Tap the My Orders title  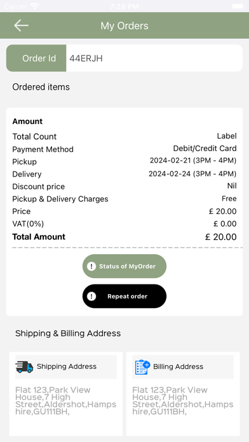pos(124,25)
